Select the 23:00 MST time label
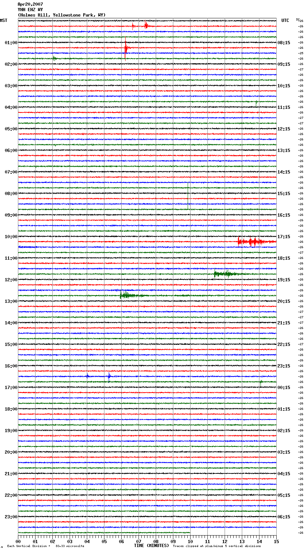 point(11,517)
